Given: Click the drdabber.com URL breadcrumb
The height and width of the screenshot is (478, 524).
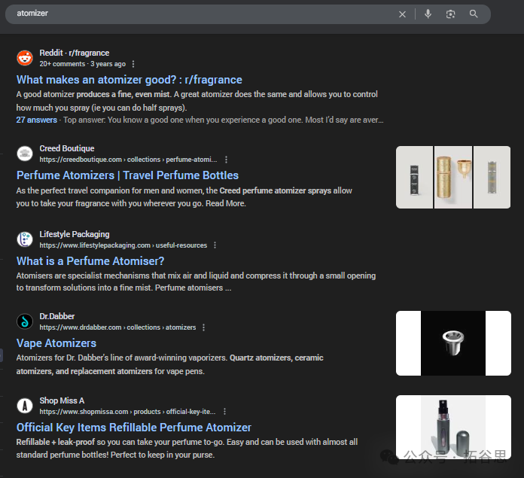Looking at the screenshot, I should pos(117,327).
